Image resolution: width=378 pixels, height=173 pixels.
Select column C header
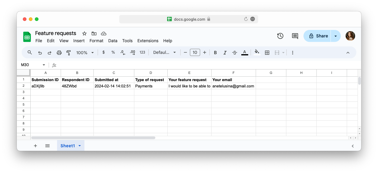(114, 73)
